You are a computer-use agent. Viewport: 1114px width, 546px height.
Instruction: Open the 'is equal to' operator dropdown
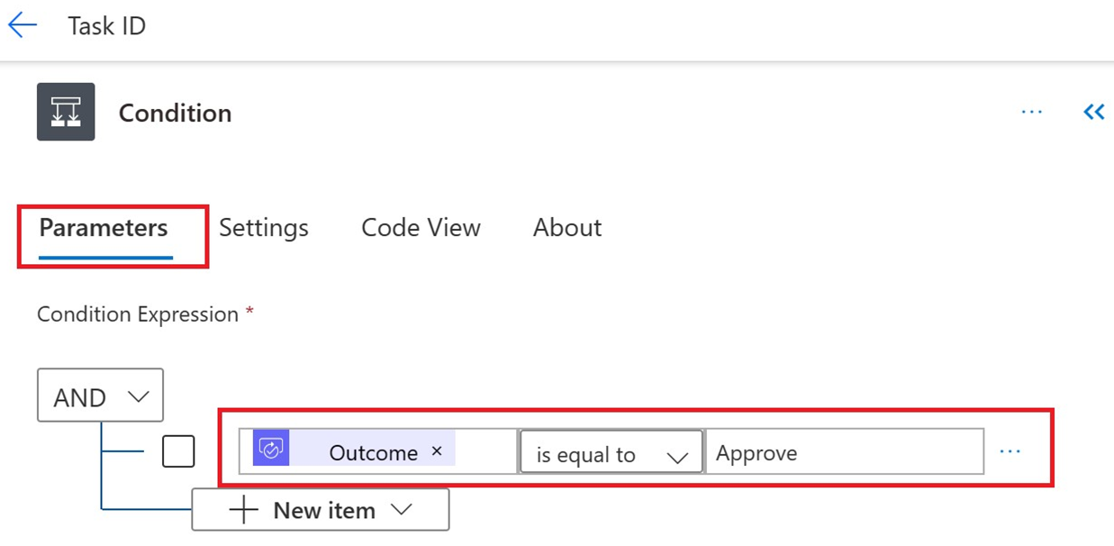tap(611, 453)
